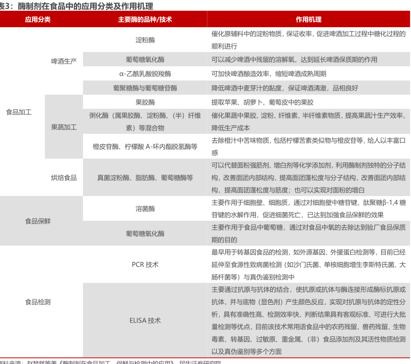The width and height of the screenshot is (411, 364).
Task: Select the text starting "降低啤酒中麦芽汁的黏度"
Action: pos(285,88)
